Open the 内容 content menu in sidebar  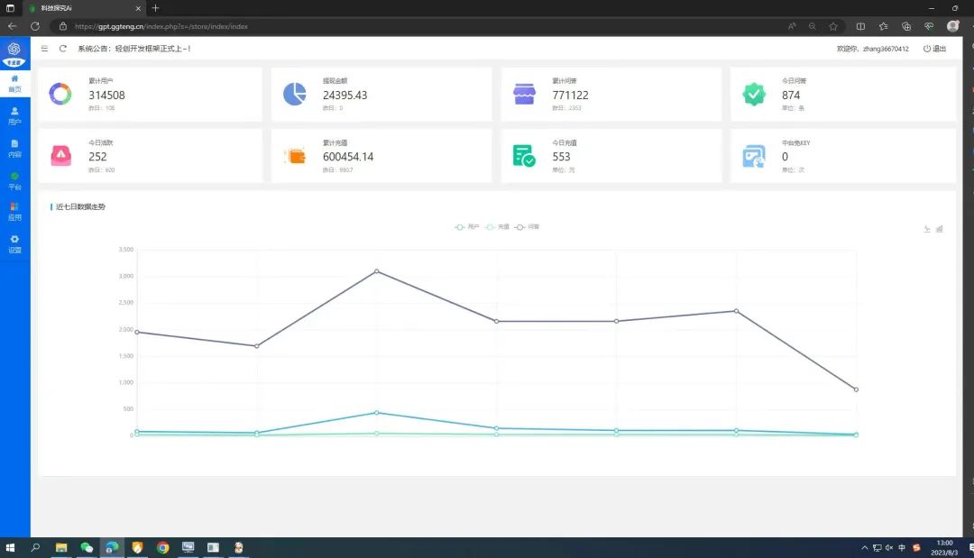tap(15, 149)
